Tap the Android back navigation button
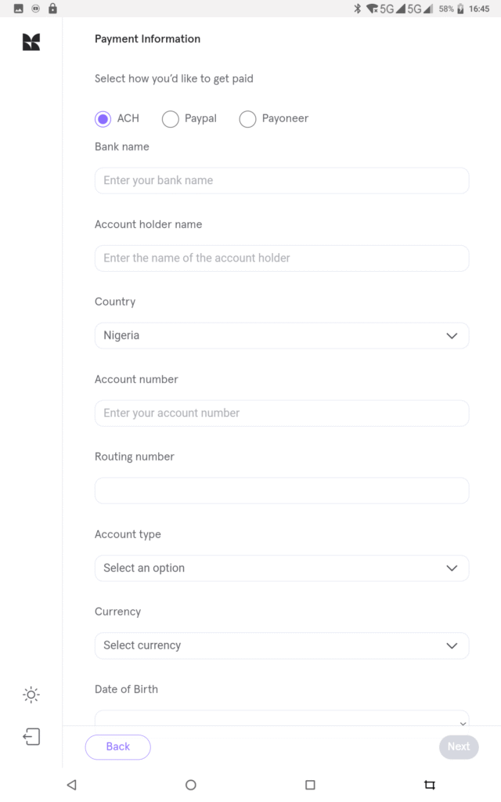501x802 pixels. (72, 784)
